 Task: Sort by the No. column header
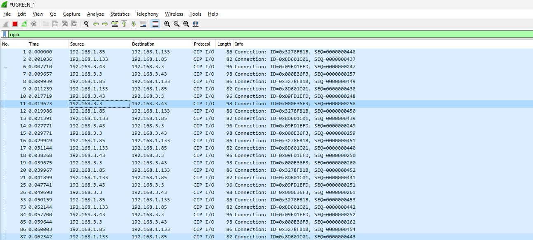click(14, 44)
